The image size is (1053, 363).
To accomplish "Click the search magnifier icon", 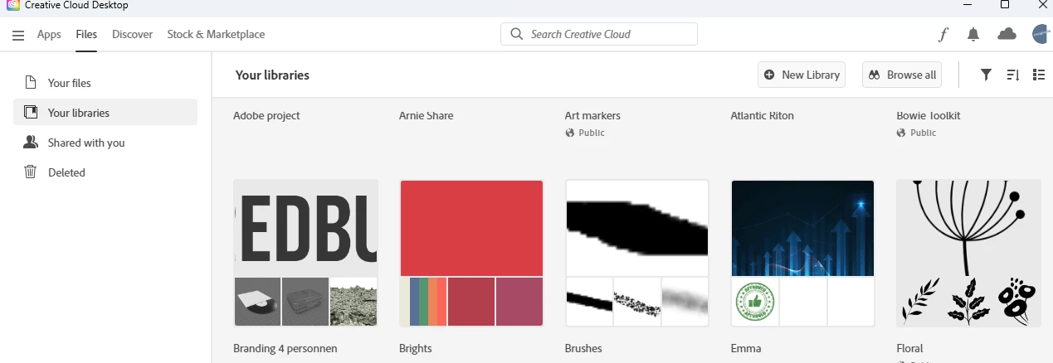I will coord(517,34).
